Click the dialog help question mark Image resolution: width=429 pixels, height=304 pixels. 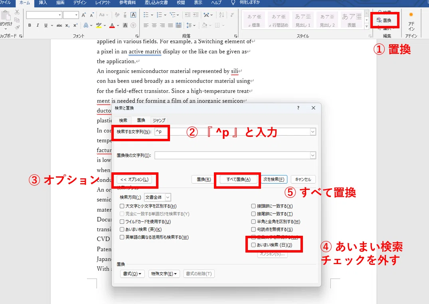[298, 108]
